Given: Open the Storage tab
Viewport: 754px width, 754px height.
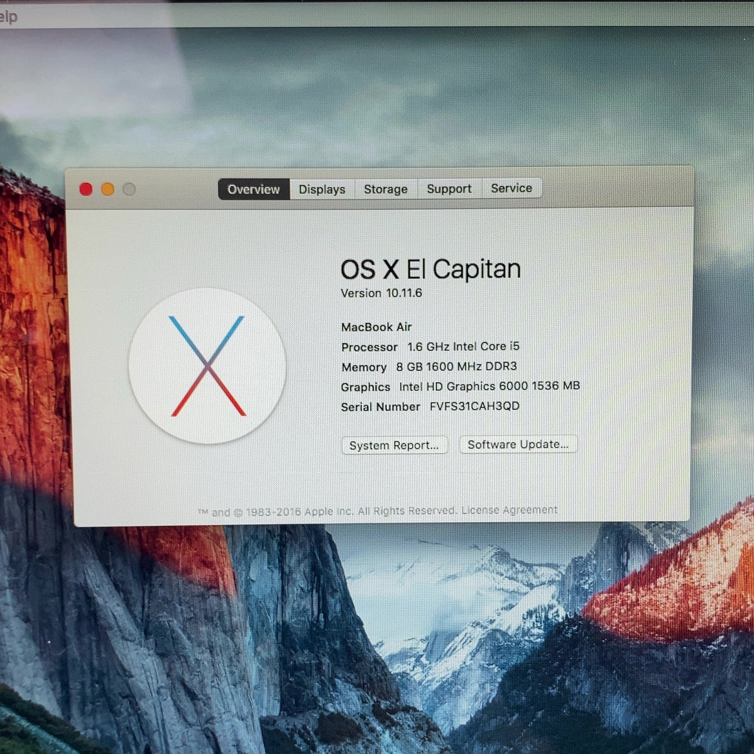Looking at the screenshot, I should click(x=386, y=188).
